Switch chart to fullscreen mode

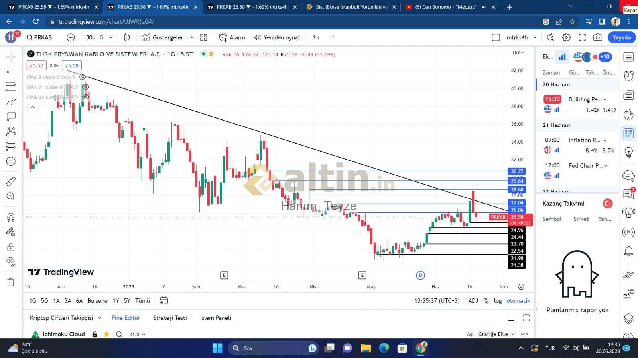[582, 37]
